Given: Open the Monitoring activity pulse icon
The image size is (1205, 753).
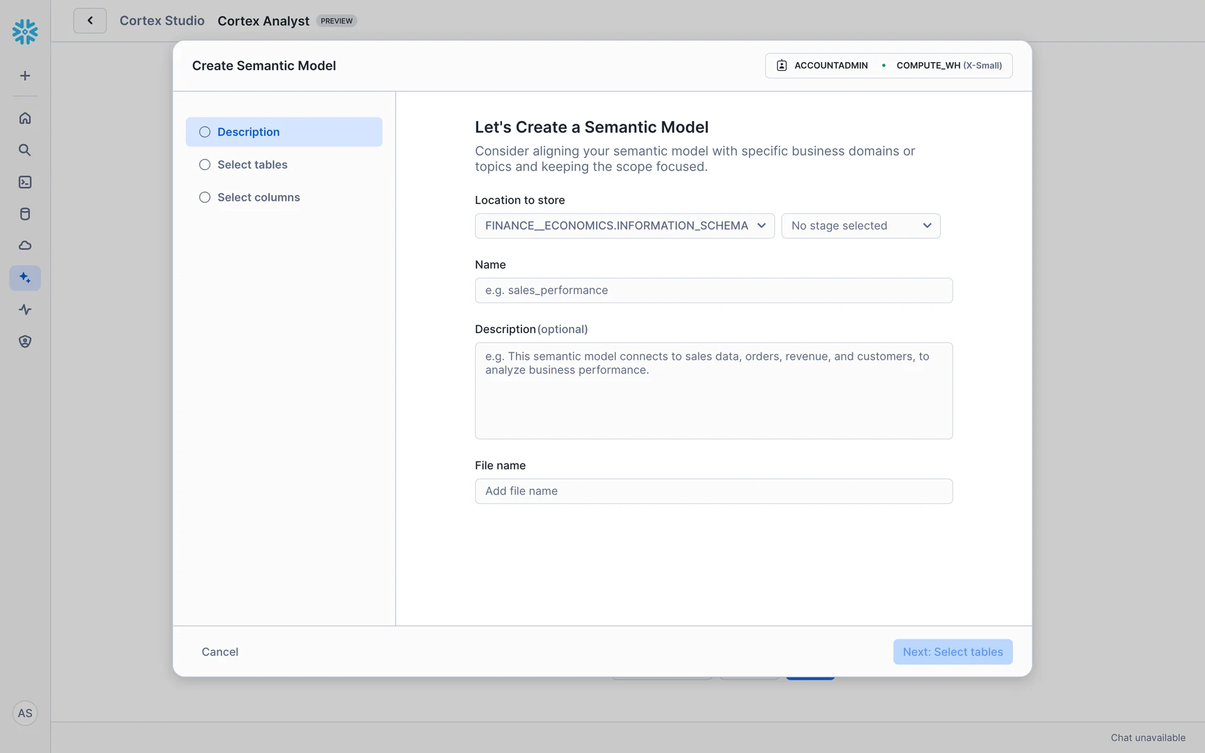Looking at the screenshot, I should pos(25,309).
